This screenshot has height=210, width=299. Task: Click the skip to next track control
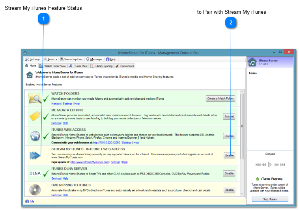click(282, 165)
